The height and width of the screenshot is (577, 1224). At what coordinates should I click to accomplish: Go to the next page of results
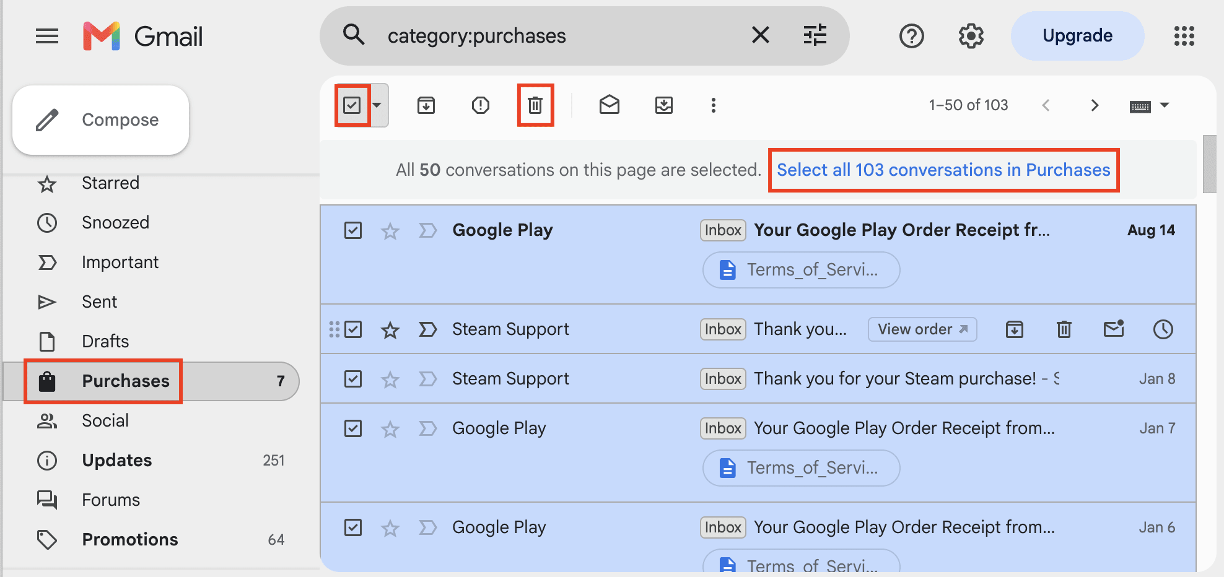(1095, 105)
